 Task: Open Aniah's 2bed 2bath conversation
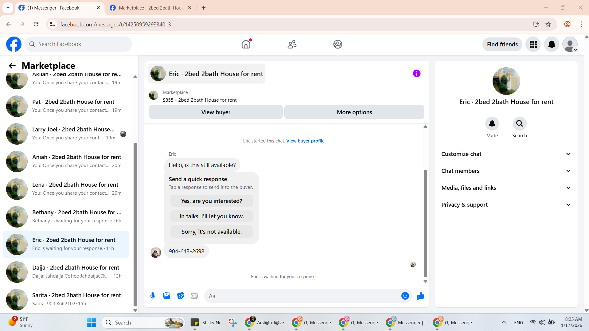click(x=66, y=162)
